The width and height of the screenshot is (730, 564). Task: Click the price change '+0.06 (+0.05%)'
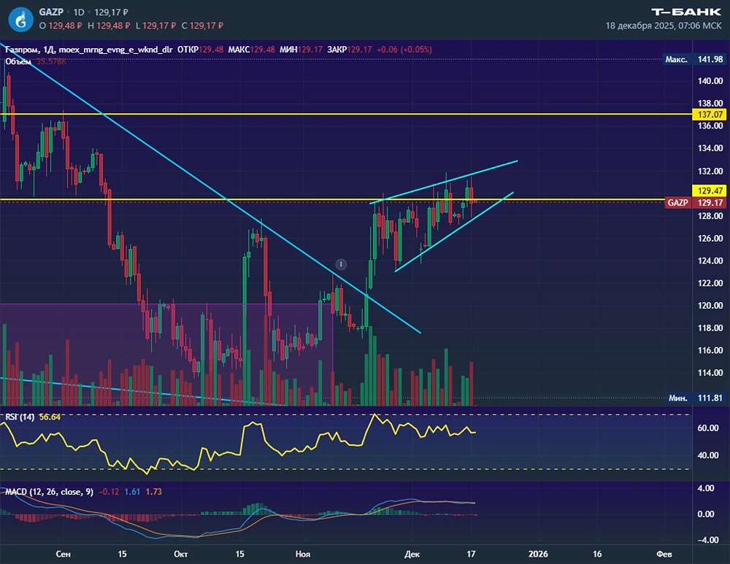404,50
